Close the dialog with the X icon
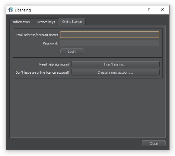This screenshot has height=156, width=175. tap(162, 10)
